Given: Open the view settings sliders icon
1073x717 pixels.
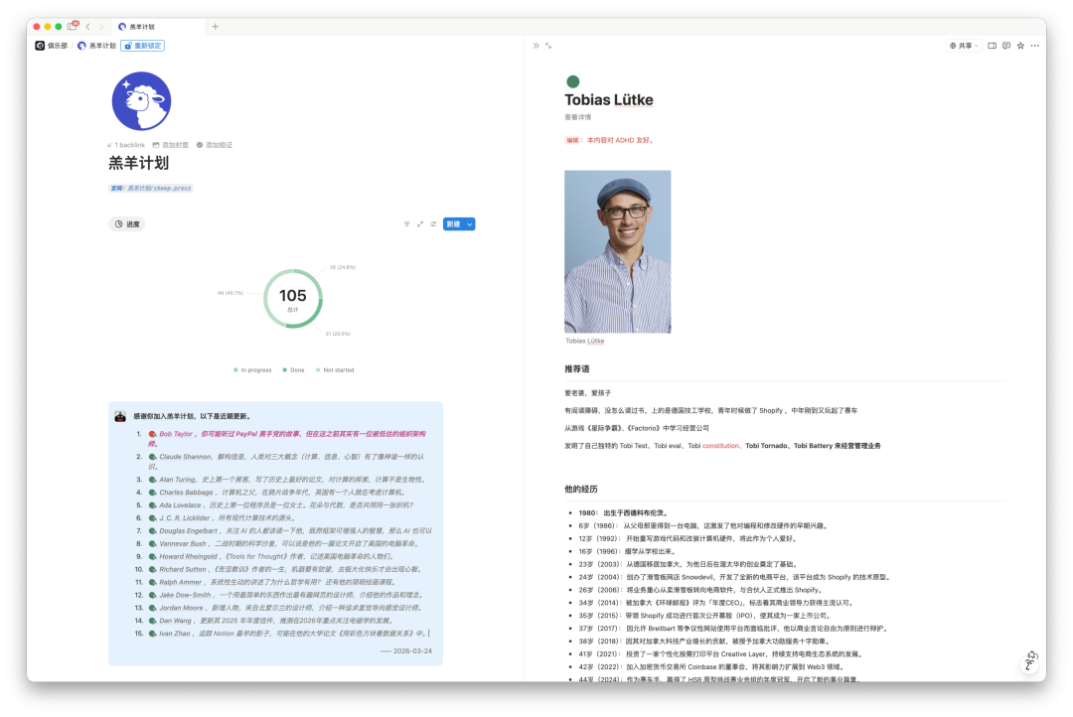Looking at the screenshot, I should pos(433,224).
